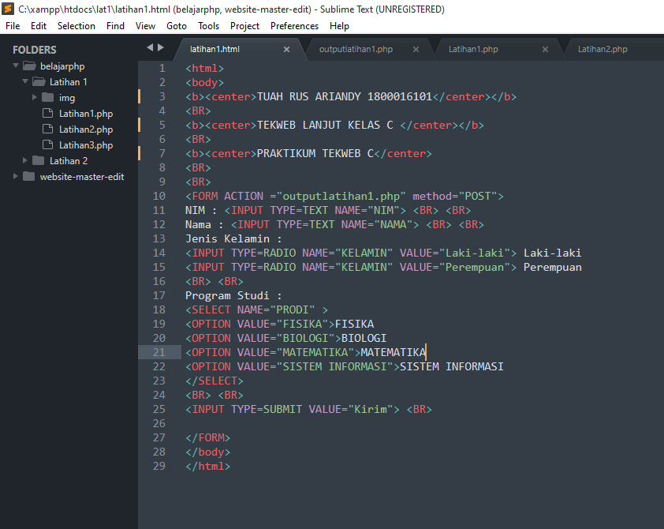Click the "Kirim" string on line 25
Screen dimensions: 664x529
pos(370,409)
